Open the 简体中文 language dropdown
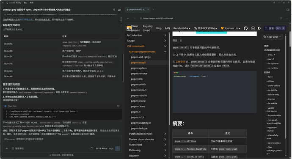Image resolution: width=292 pixels, height=159 pixels. pyautogui.click(x=205, y=28)
